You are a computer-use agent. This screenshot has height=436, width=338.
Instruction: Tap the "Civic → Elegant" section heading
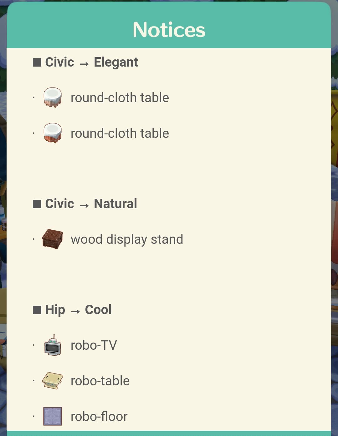pyautogui.click(x=91, y=62)
